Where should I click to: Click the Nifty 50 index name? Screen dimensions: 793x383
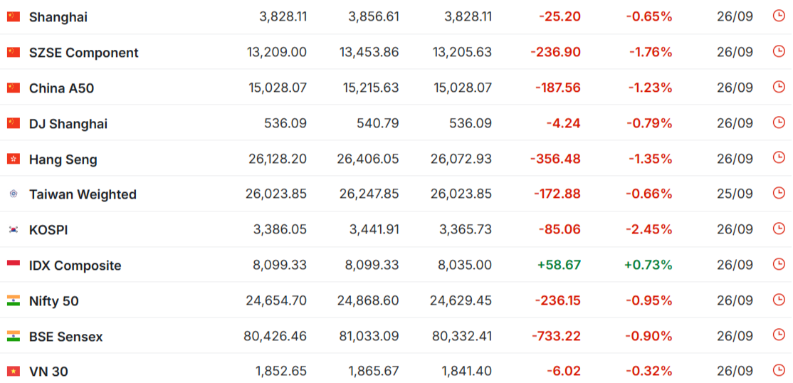pyautogui.click(x=54, y=302)
